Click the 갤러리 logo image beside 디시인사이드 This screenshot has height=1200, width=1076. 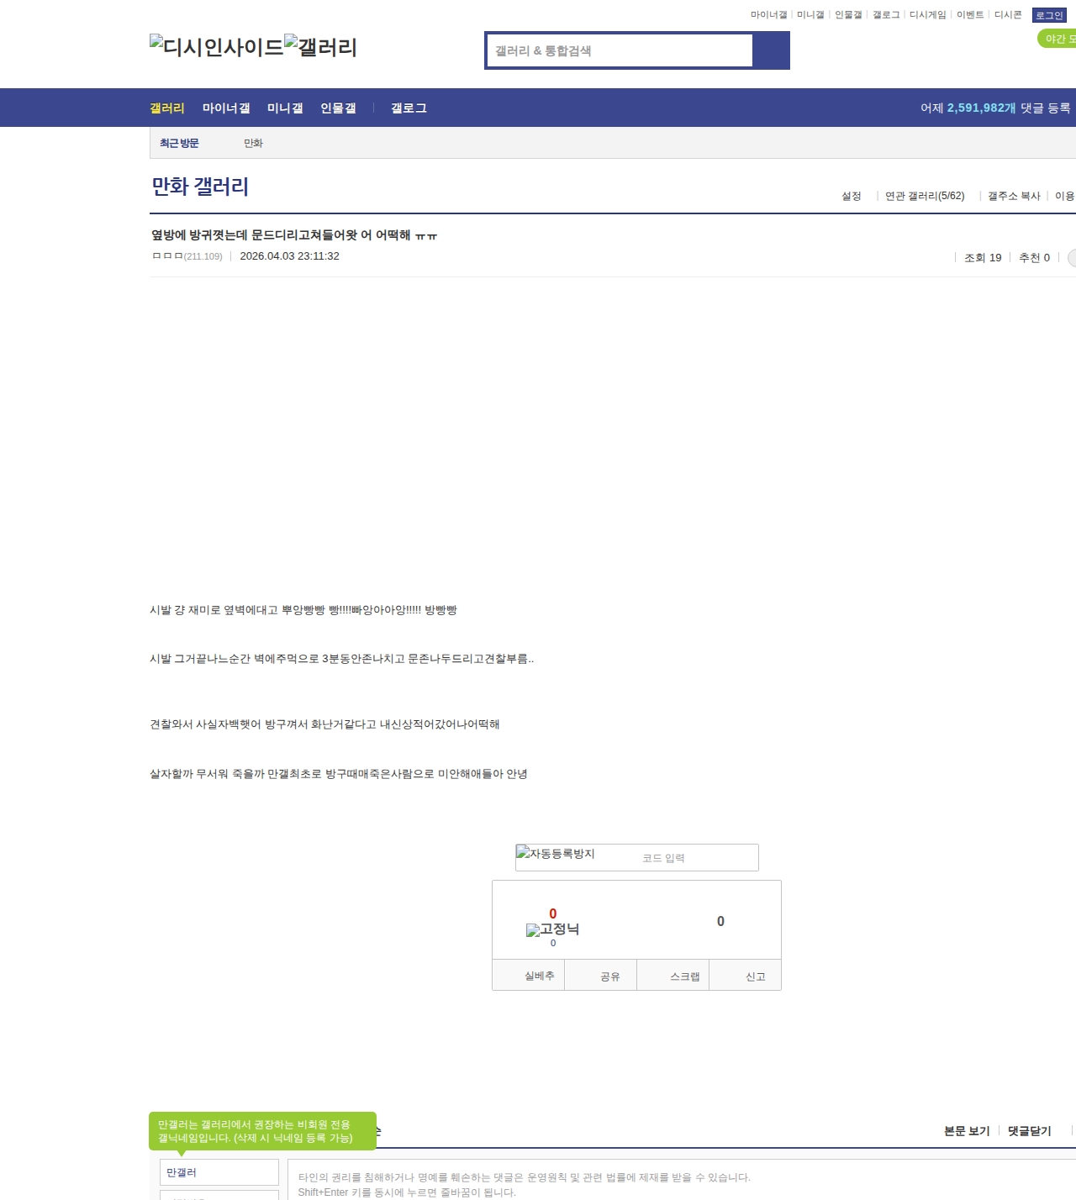pos(320,46)
